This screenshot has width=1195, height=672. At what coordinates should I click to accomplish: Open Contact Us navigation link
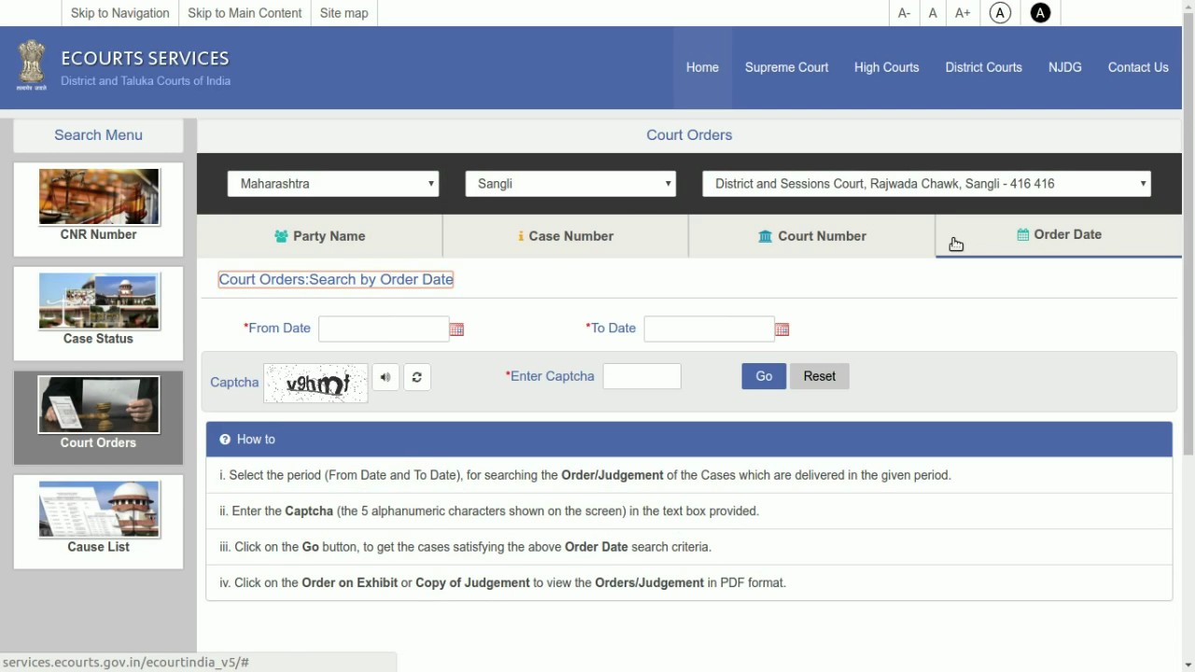click(1138, 67)
